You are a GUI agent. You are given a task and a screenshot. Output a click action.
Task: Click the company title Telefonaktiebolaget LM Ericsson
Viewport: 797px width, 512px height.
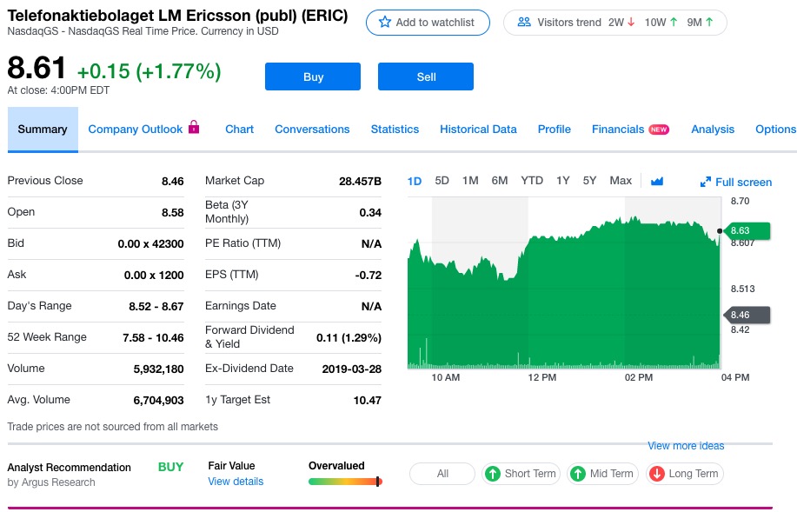tap(178, 16)
